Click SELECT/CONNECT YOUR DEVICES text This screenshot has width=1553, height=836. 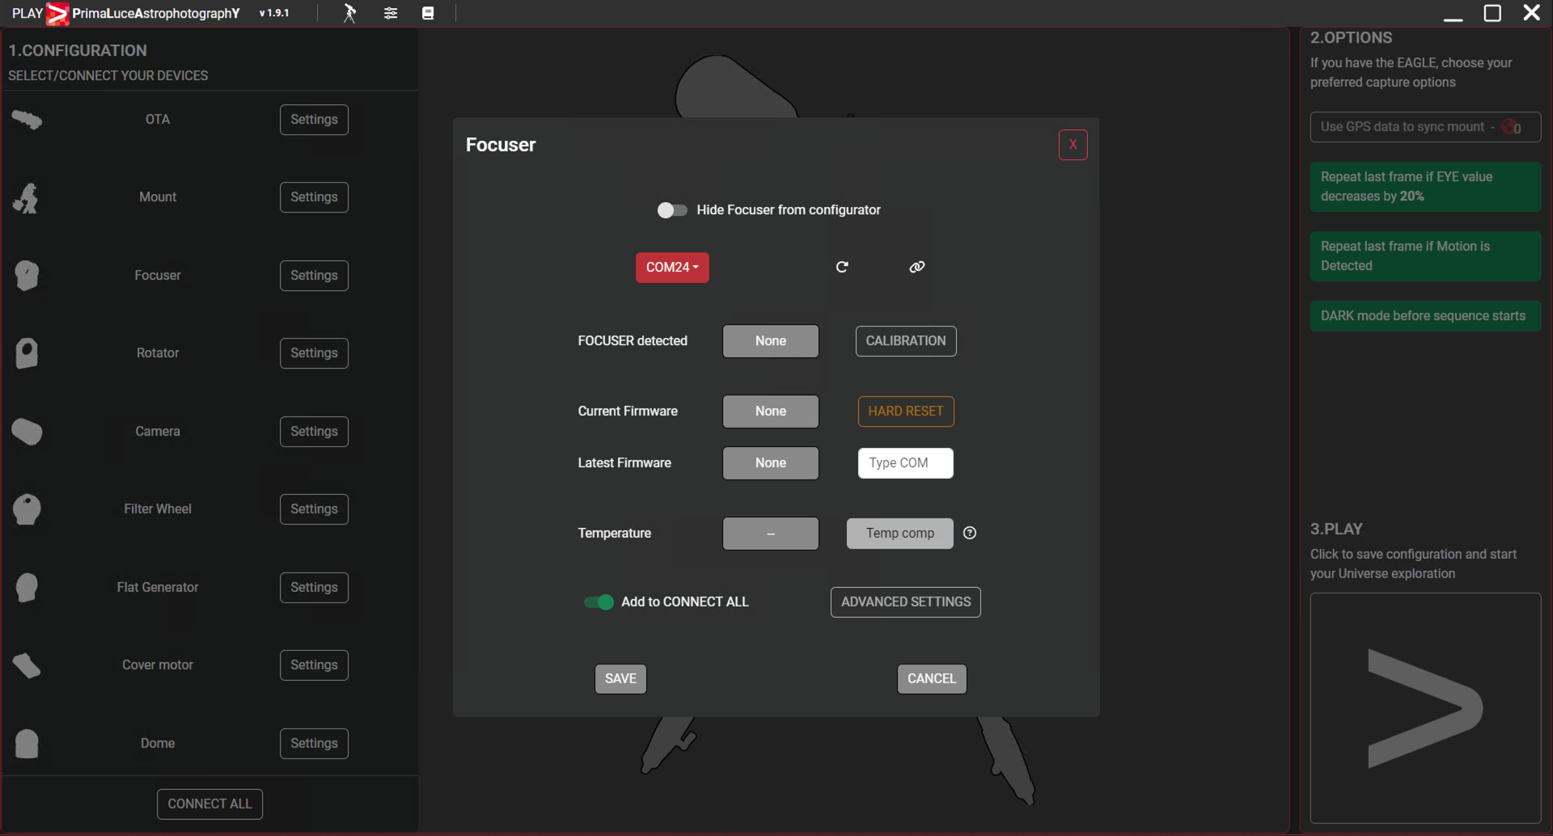coord(108,76)
